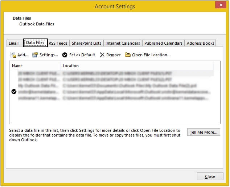Select the Data Files tab
The height and width of the screenshot is (187, 230).
click(35, 43)
